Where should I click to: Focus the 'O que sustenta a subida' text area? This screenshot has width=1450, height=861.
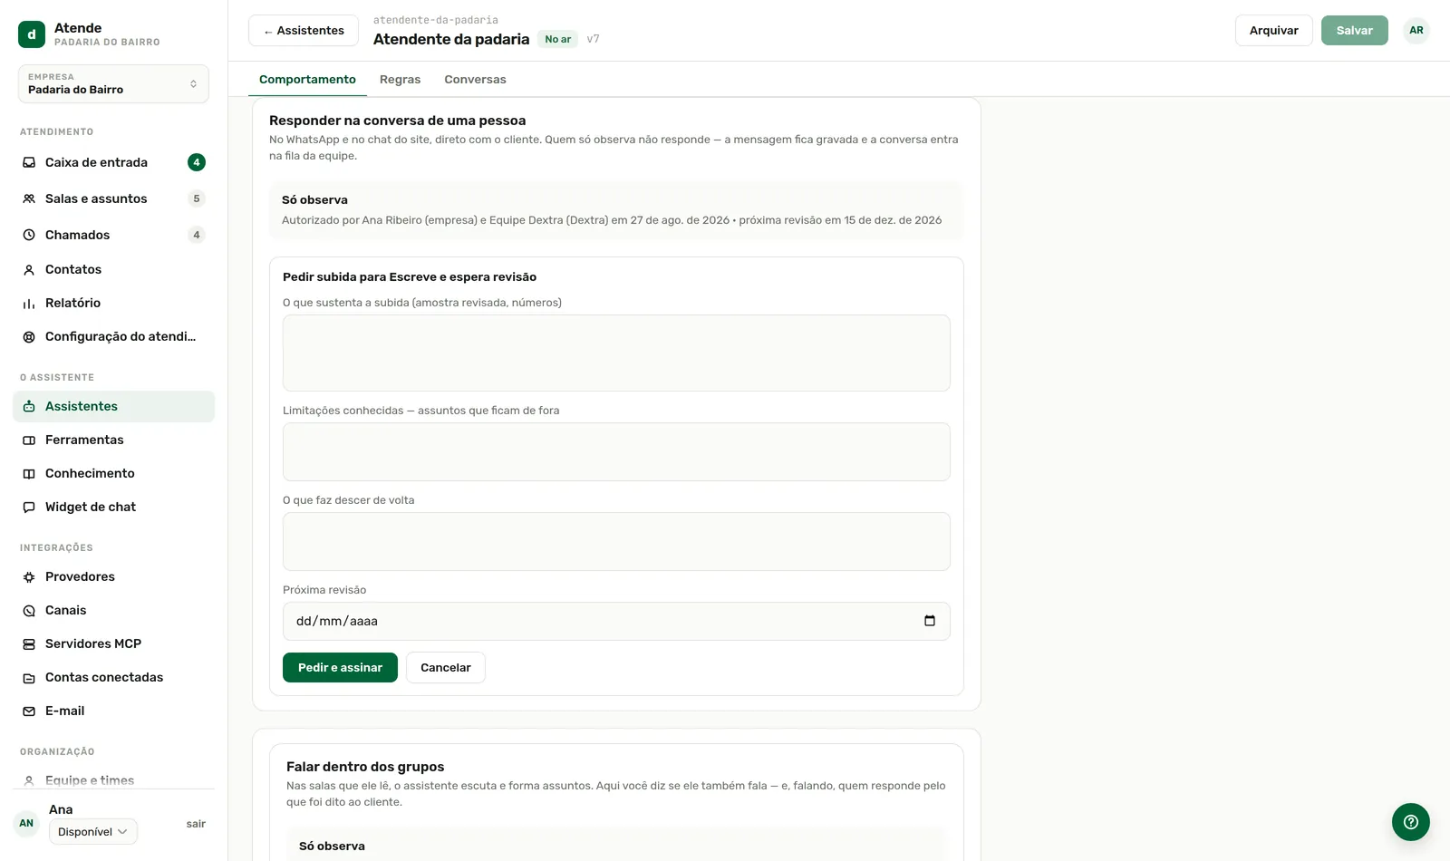pyautogui.click(x=616, y=353)
